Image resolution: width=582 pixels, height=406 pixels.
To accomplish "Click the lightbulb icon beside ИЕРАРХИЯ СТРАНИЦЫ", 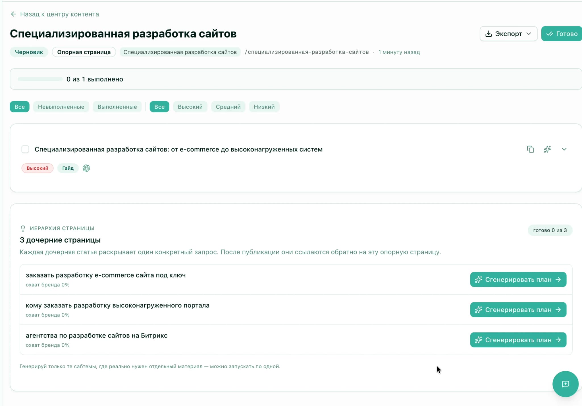I will pos(23,228).
